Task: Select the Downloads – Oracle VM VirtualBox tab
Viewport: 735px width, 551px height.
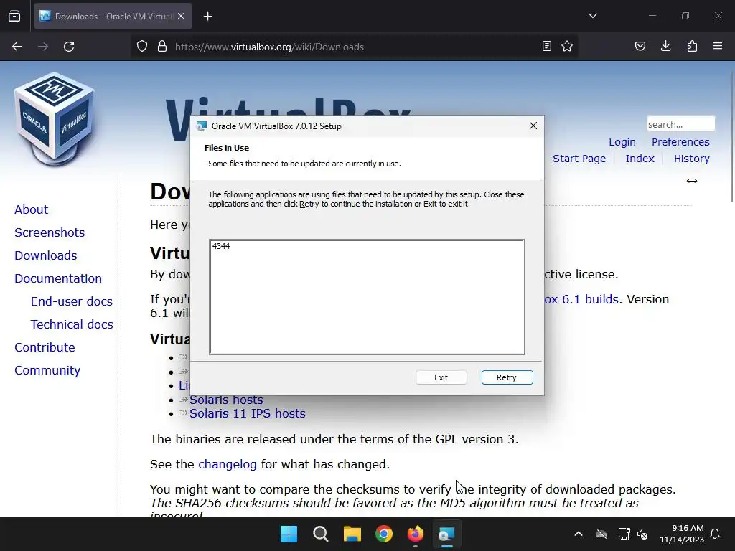Action: pos(113,16)
